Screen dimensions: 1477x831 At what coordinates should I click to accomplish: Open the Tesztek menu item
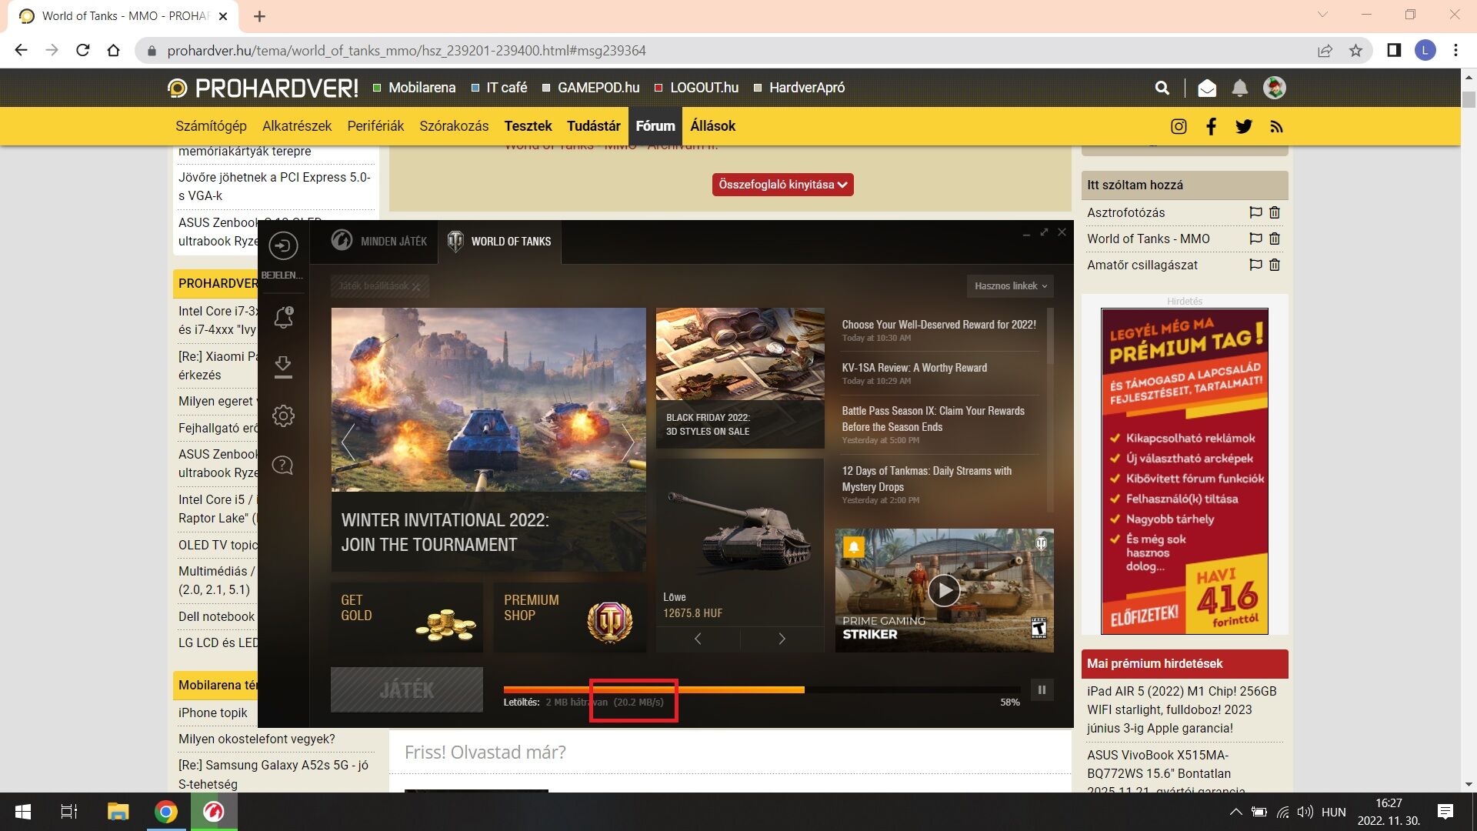pyautogui.click(x=528, y=126)
